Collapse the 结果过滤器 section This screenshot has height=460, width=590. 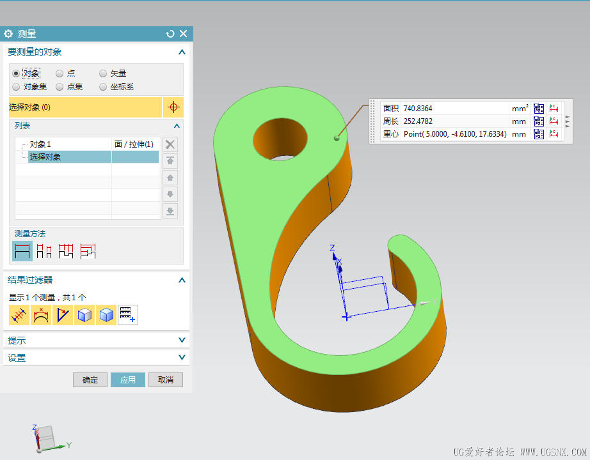point(182,280)
